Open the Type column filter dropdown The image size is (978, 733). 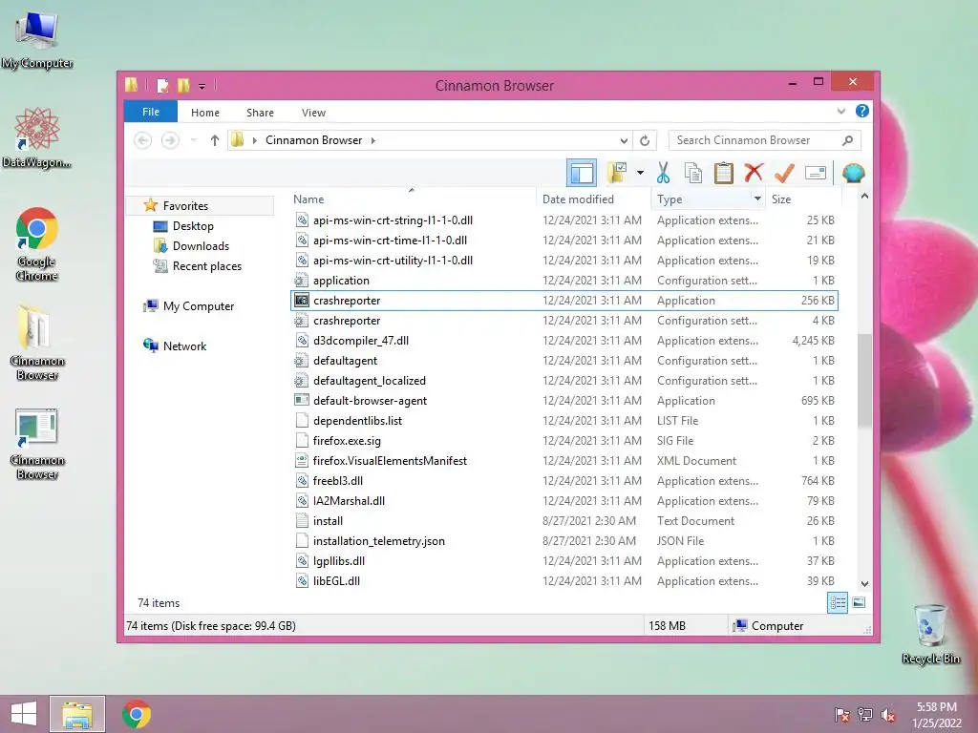pyautogui.click(x=757, y=199)
